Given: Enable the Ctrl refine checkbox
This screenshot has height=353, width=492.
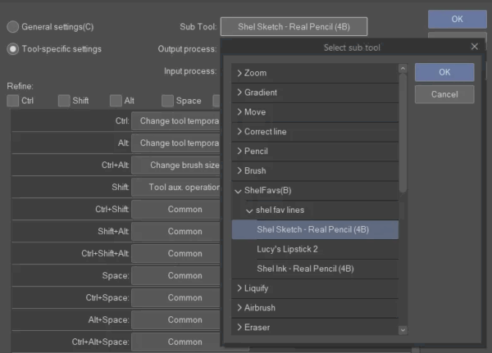Looking at the screenshot, I should (13, 101).
